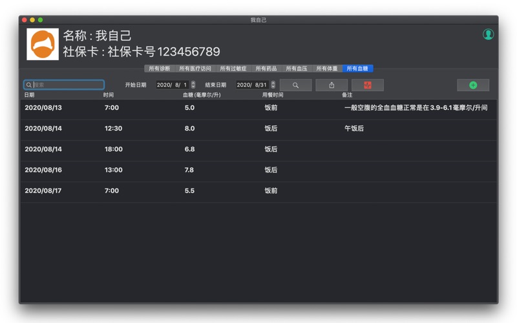Adjust the end date stepper arrows
The image size is (517, 323).
pos(273,85)
